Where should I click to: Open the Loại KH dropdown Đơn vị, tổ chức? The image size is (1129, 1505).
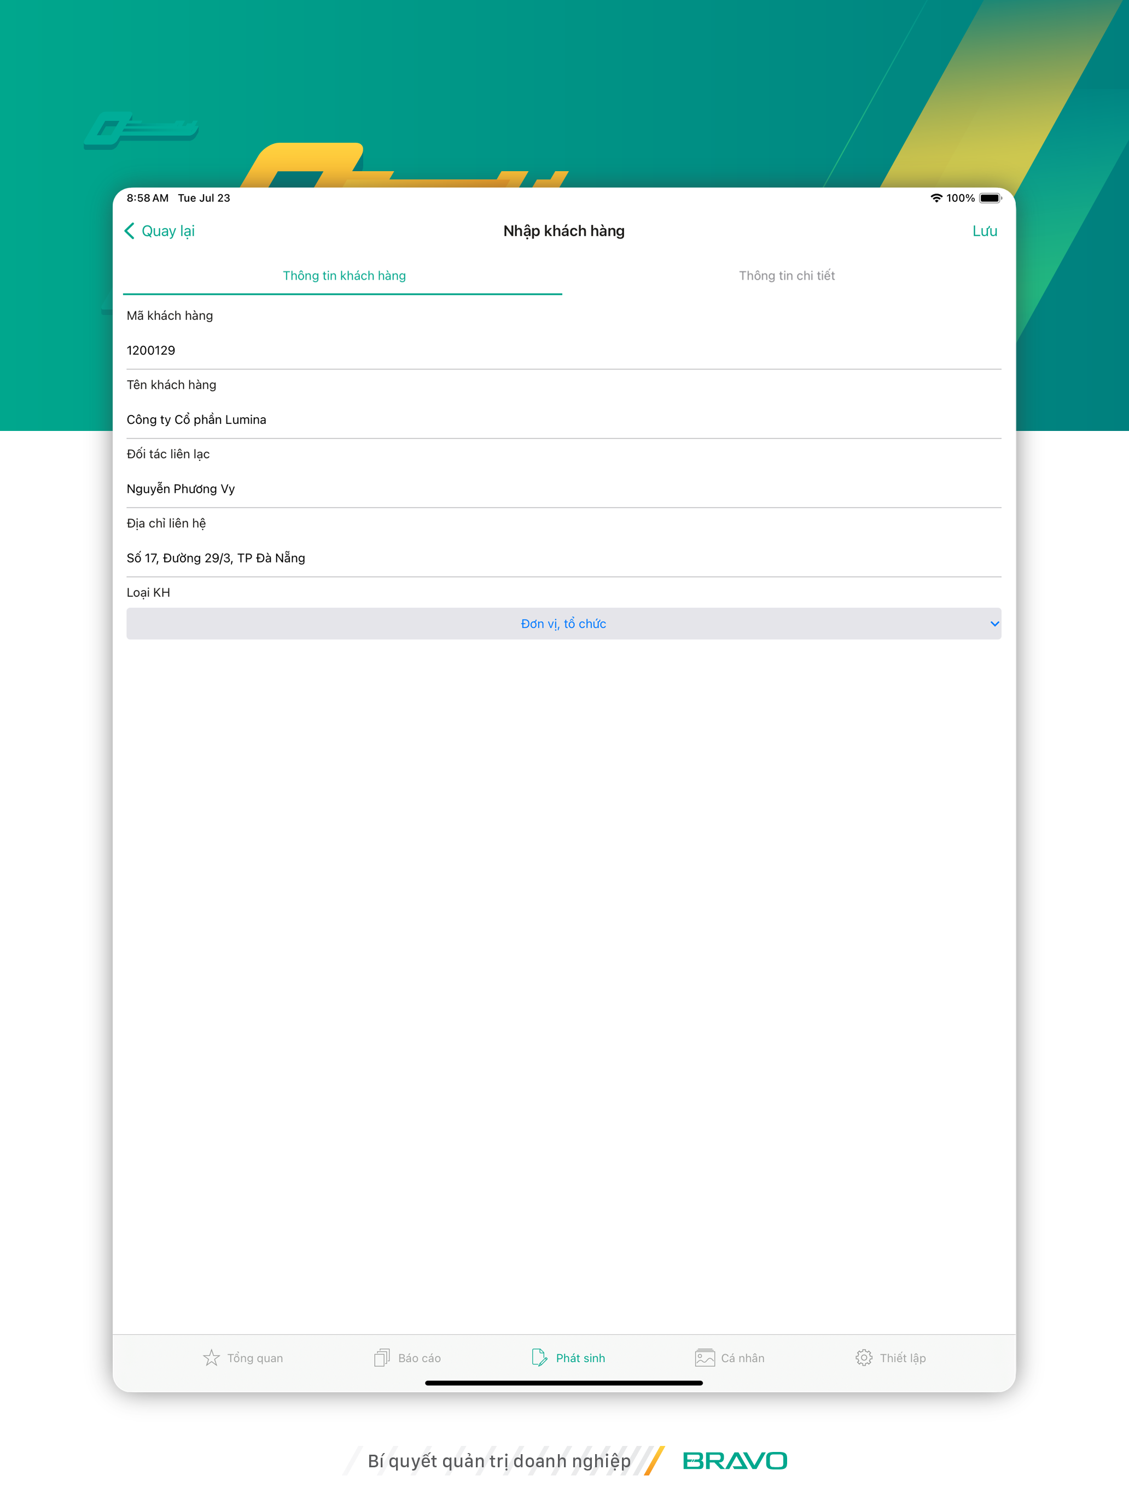click(563, 624)
